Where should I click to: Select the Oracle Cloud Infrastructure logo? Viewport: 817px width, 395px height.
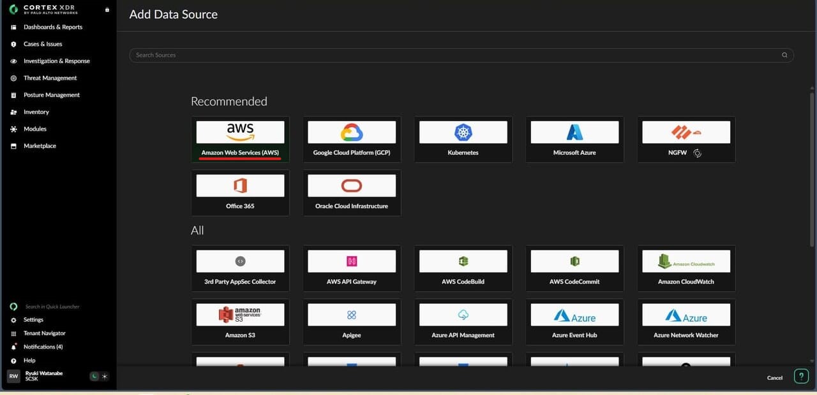[352, 185]
